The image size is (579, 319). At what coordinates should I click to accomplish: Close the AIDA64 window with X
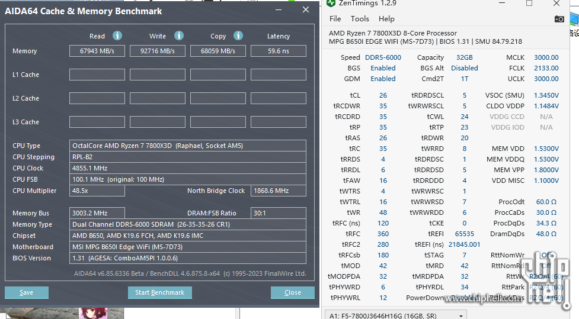[x=306, y=9]
